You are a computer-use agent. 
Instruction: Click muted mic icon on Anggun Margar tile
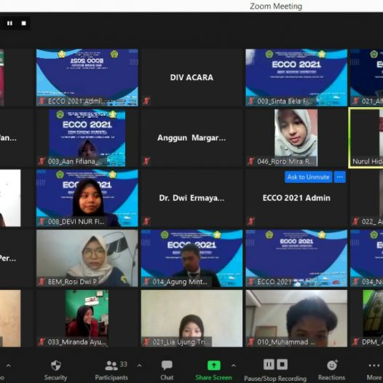(x=146, y=161)
